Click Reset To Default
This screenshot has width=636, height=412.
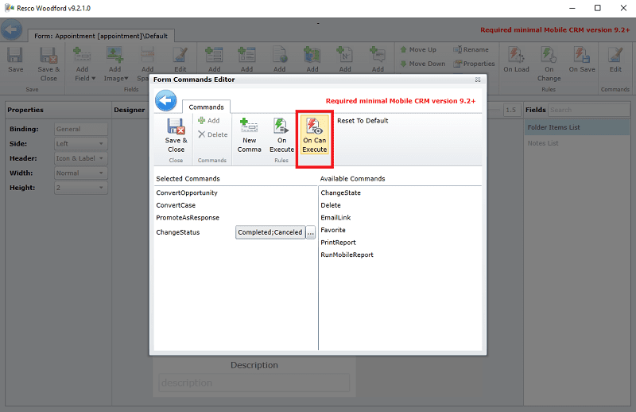(363, 121)
